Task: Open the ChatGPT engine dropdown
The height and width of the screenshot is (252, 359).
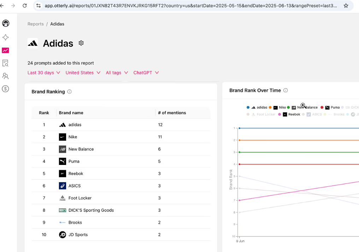Action: coord(146,73)
